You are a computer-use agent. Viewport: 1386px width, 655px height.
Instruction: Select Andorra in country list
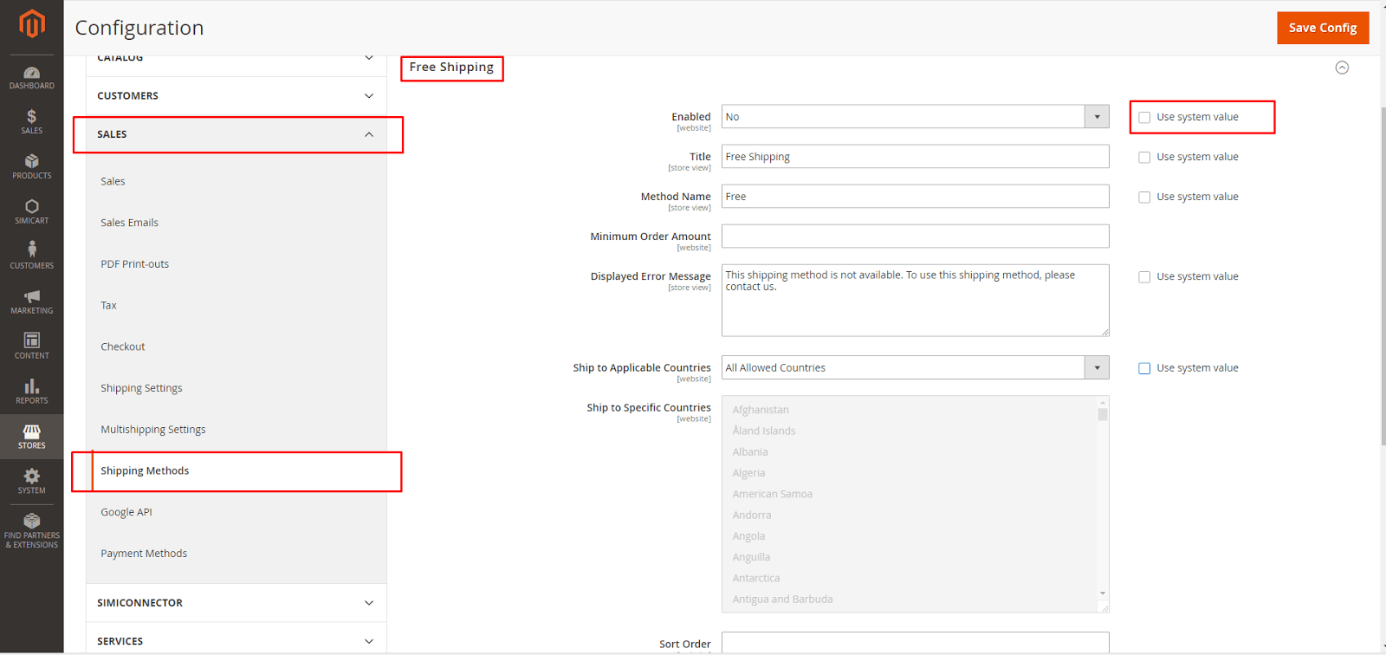click(752, 515)
